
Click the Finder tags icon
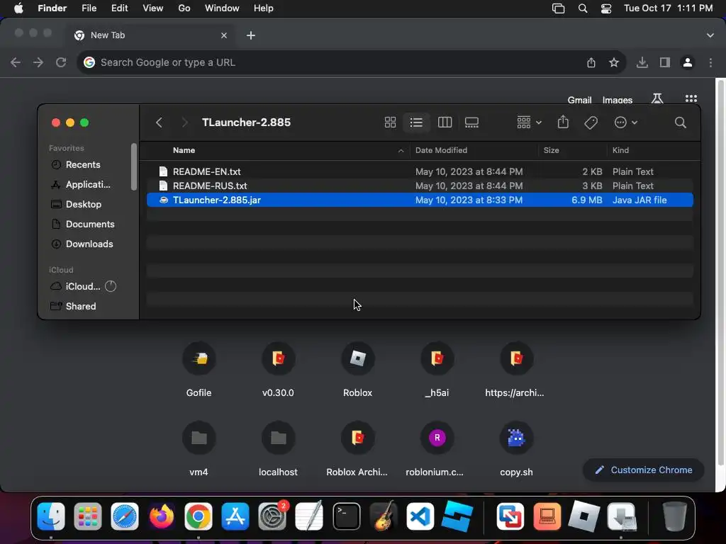pyautogui.click(x=591, y=123)
